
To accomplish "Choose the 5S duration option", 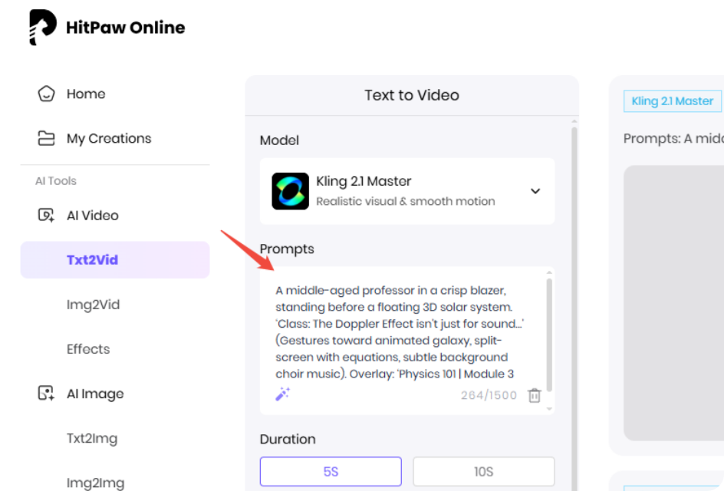I will 331,472.
